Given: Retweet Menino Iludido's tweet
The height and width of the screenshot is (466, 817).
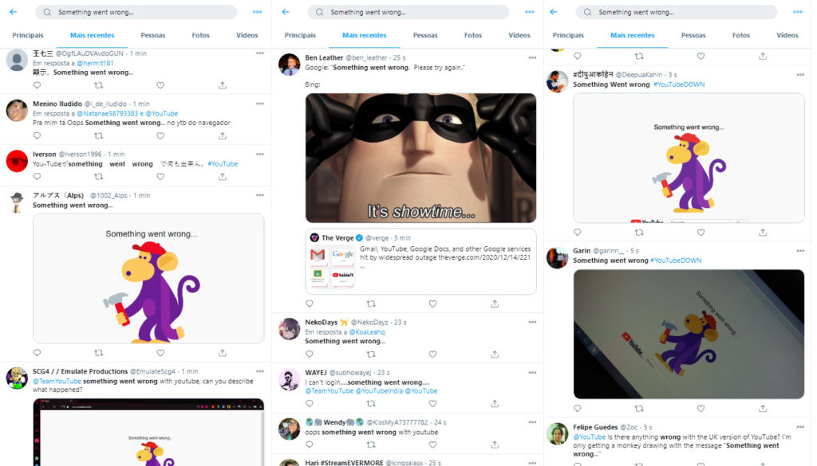Looking at the screenshot, I should point(98,135).
